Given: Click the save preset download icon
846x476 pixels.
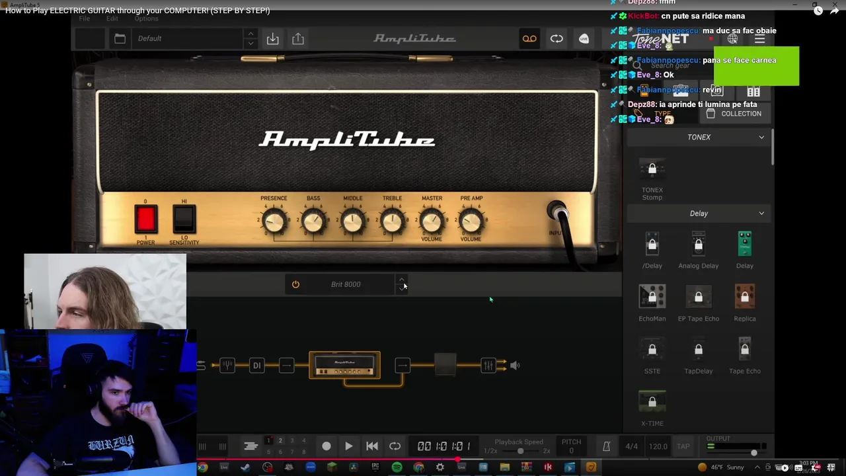Looking at the screenshot, I should coord(272,38).
